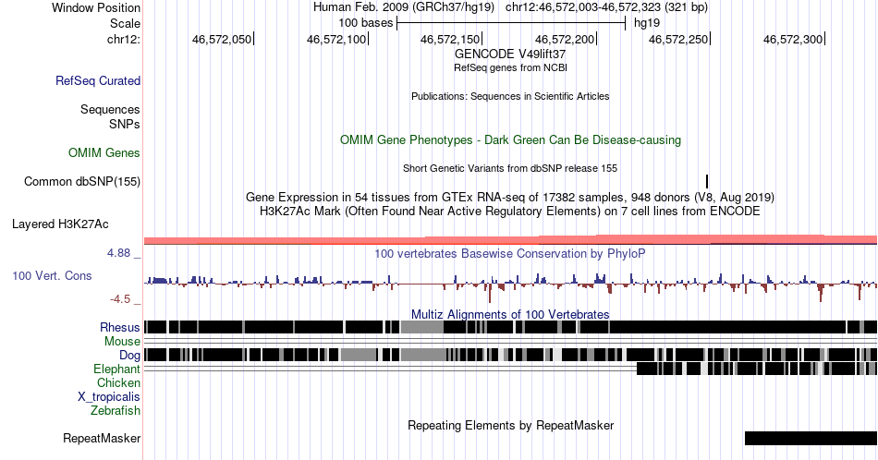The height and width of the screenshot is (460, 878).
Task: Click '100 vertebrates Basewise Conservation by PhyloP' title
Action: 510,253
